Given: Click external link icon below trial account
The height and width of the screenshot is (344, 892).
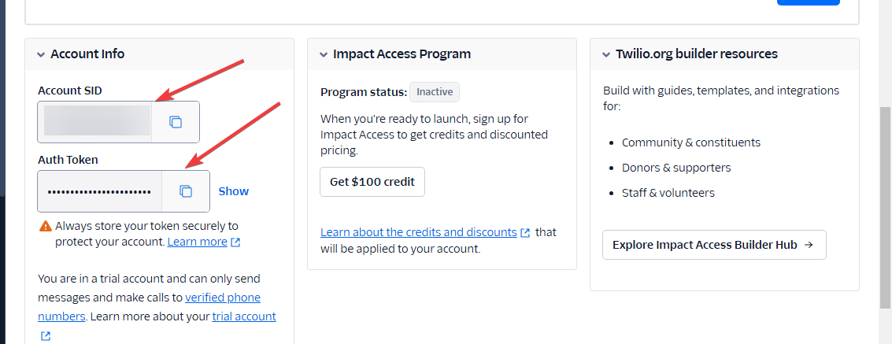Looking at the screenshot, I should click(46, 336).
